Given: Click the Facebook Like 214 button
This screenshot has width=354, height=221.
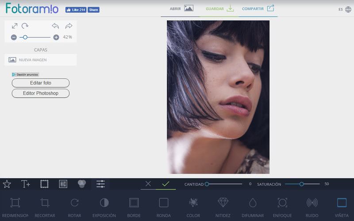Looking at the screenshot, I should [x=76, y=10].
